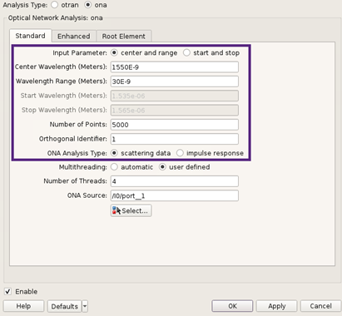The height and width of the screenshot is (316, 342).
Task: Select scattering data analysis type
Action: click(114, 153)
